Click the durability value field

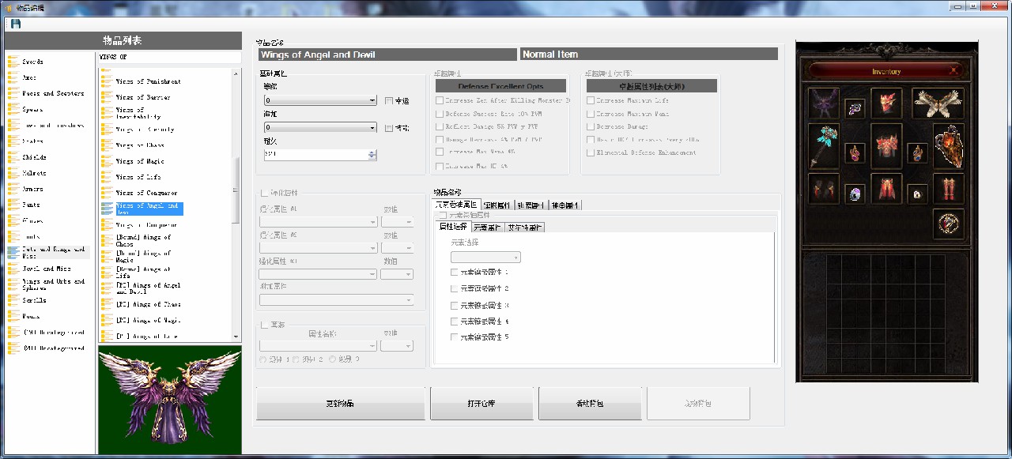coord(316,155)
